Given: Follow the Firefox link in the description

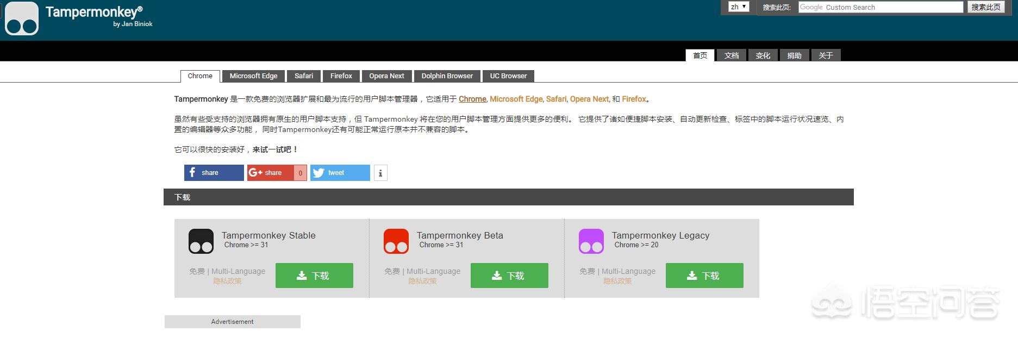Looking at the screenshot, I should click(634, 99).
